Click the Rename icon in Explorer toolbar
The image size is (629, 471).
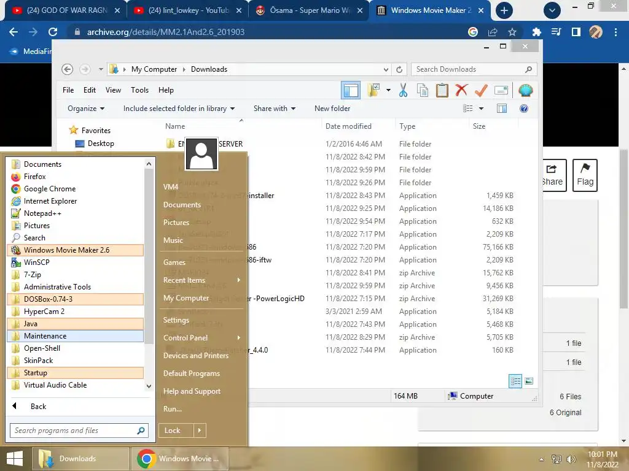pos(501,90)
